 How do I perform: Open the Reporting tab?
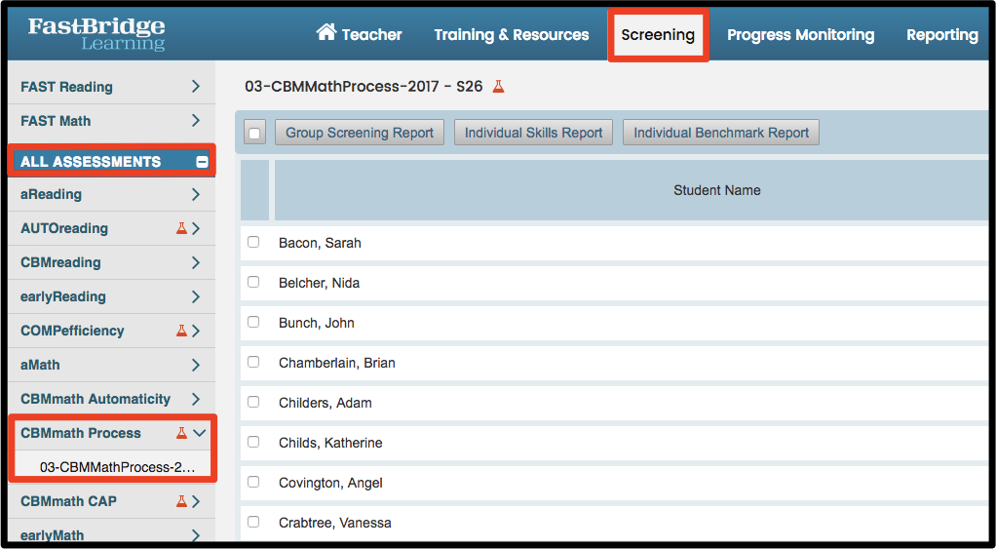point(942,34)
